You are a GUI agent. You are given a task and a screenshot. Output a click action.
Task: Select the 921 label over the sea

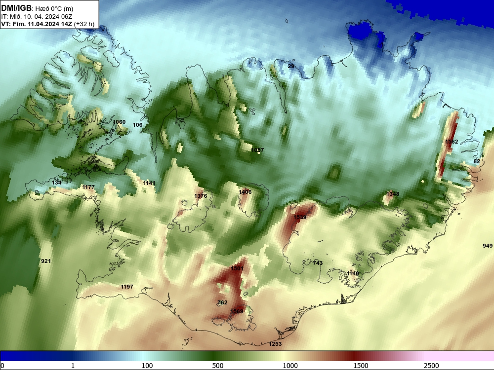tap(45, 261)
